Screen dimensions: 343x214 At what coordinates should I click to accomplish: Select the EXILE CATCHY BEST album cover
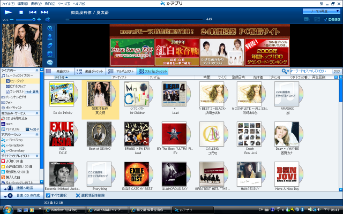[137, 174]
